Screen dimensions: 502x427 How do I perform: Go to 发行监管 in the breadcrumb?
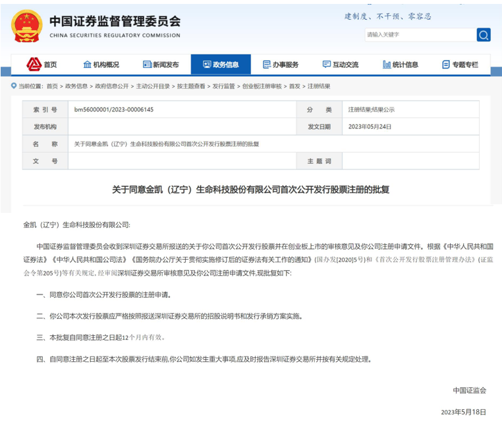(223, 86)
